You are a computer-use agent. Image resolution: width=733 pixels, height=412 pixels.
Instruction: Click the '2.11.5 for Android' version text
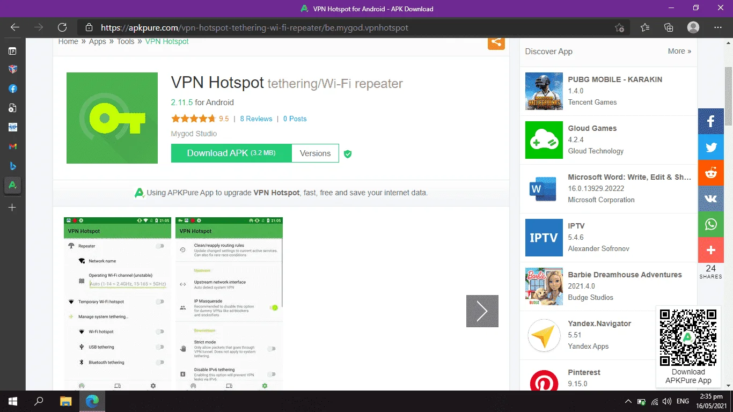202,102
